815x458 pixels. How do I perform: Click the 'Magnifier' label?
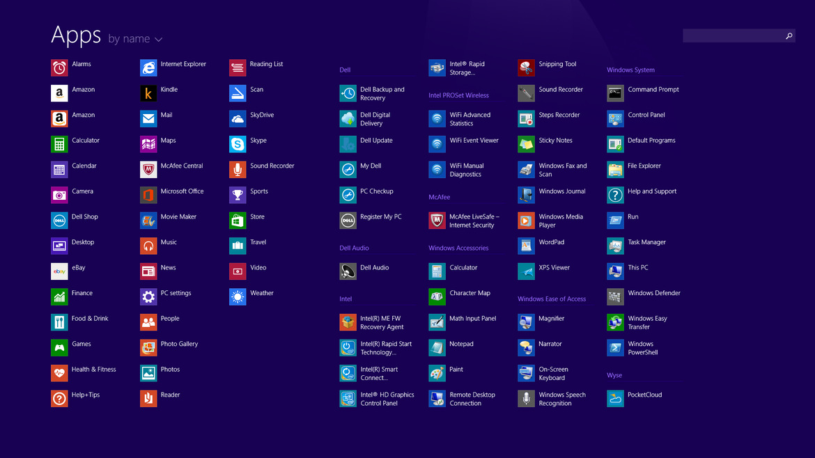[552, 318]
